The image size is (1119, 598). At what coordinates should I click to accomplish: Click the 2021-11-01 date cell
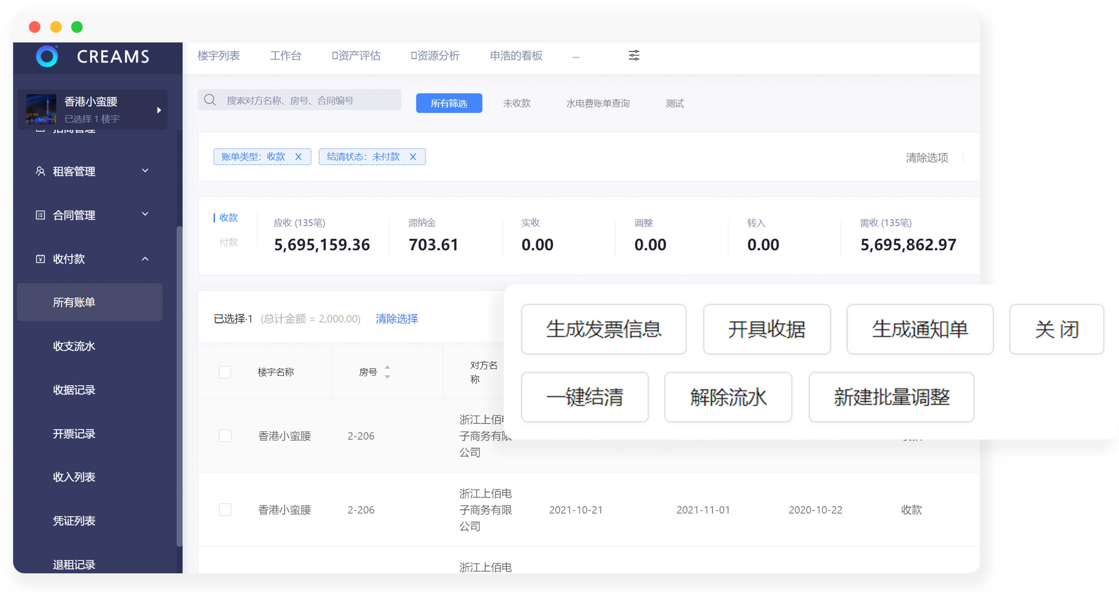[x=703, y=510]
